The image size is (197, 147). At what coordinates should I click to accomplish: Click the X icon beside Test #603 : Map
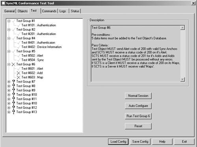19,77
